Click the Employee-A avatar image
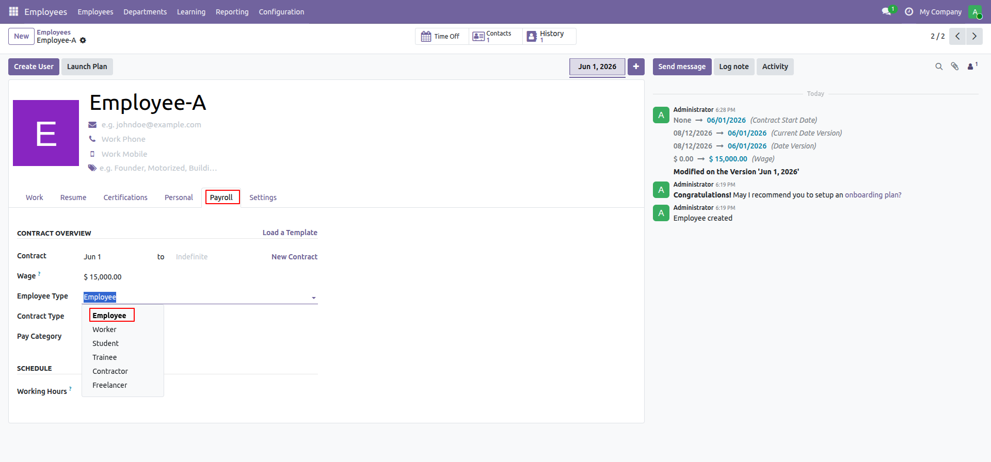This screenshot has width=991, height=462. 46,133
